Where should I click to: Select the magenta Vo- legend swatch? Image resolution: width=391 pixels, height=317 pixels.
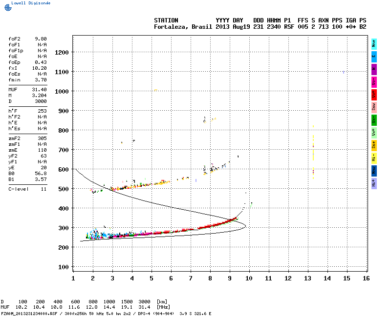click(x=374, y=82)
